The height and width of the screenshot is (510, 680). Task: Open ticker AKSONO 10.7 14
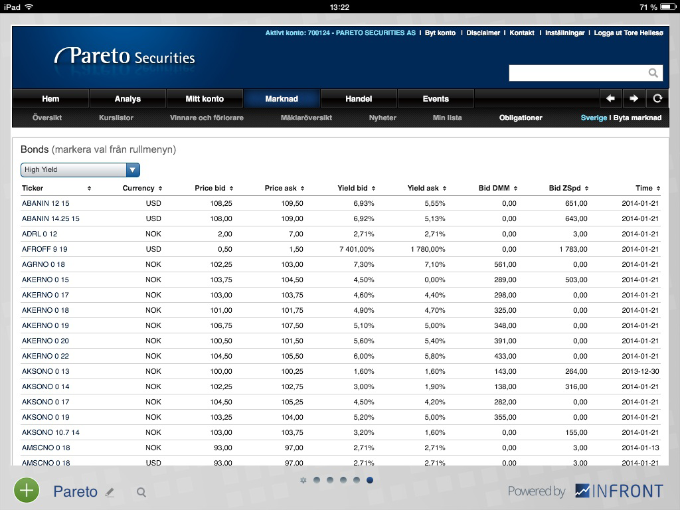[50, 432]
